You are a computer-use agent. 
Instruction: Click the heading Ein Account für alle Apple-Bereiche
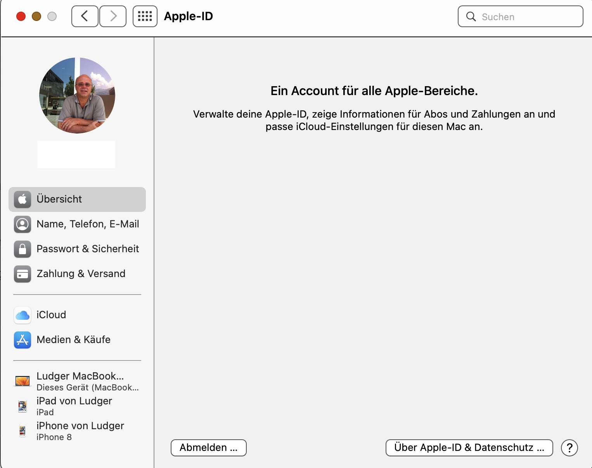374,91
